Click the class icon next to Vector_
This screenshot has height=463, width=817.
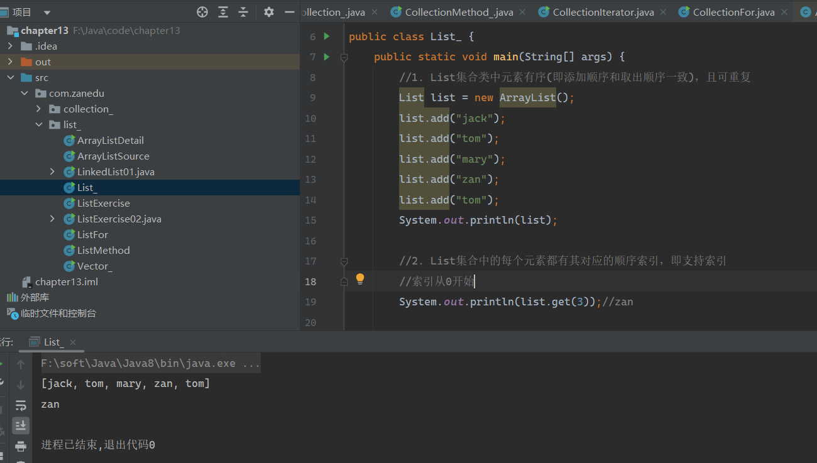[x=69, y=266]
